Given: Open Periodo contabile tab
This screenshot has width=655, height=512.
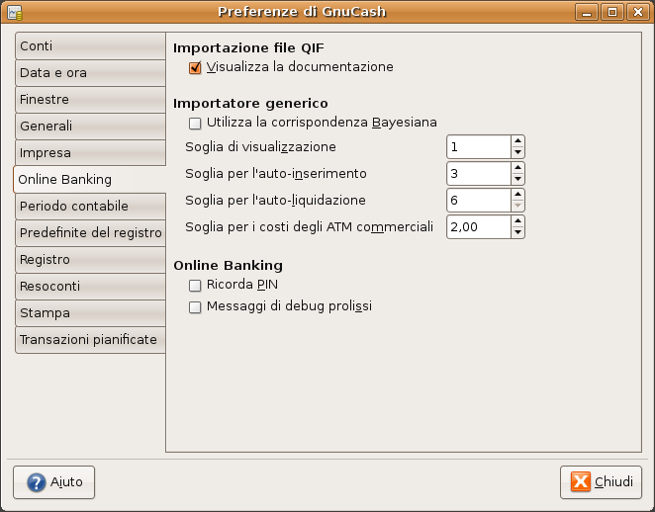Looking at the screenshot, I should click(90, 207).
